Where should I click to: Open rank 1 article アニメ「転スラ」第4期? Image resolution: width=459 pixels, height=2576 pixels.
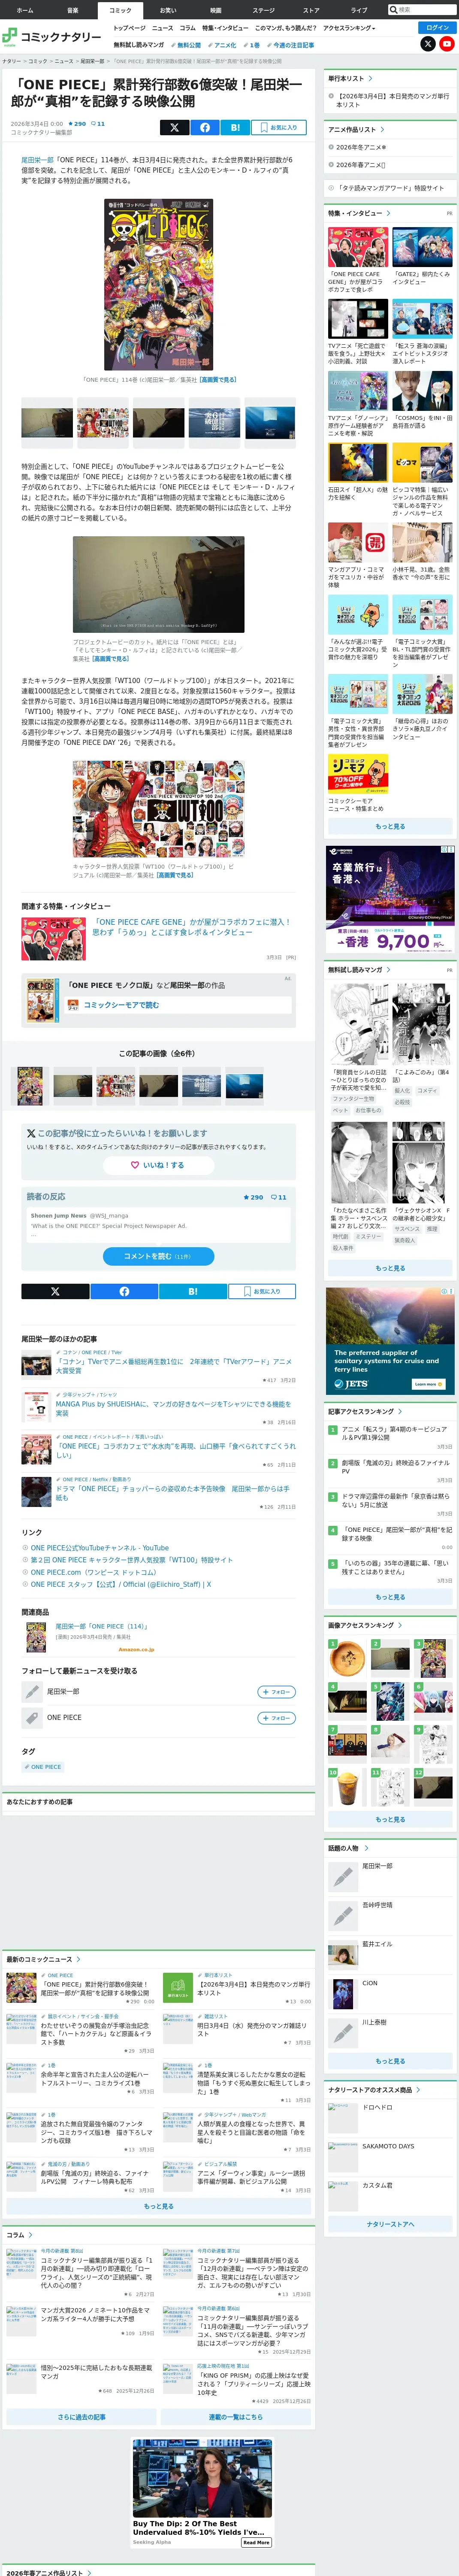click(396, 1434)
